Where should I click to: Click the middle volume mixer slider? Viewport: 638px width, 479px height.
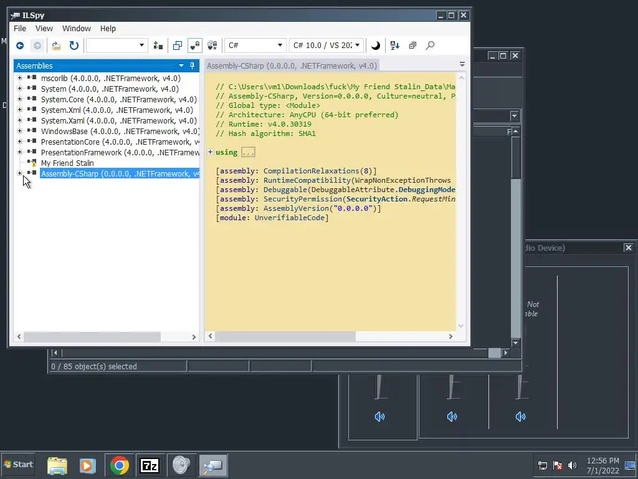451,387
